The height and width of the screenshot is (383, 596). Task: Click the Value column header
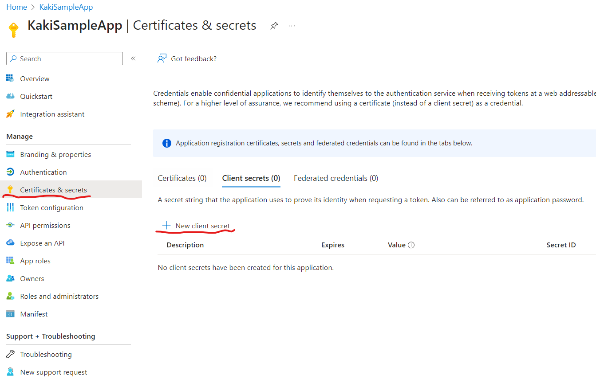pyautogui.click(x=397, y=245)
